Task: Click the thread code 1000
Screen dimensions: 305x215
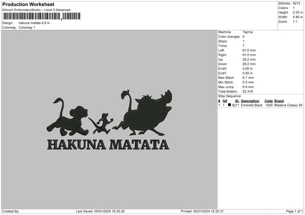Action: pos(269,105)
